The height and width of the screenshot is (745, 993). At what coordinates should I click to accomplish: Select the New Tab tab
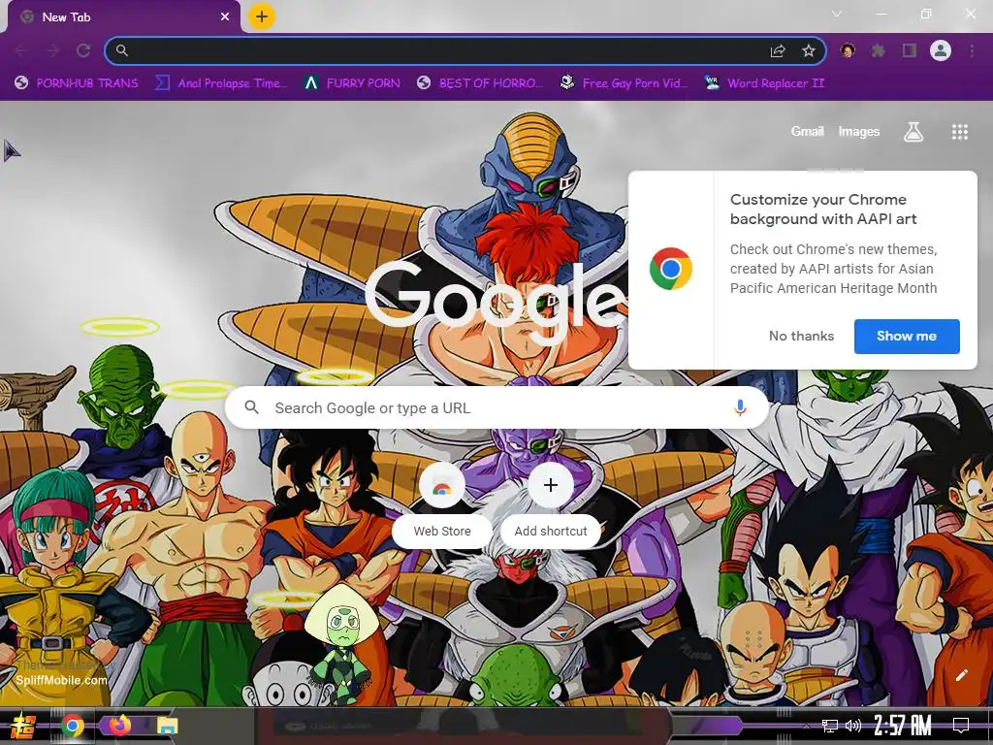tap(123, 17)
